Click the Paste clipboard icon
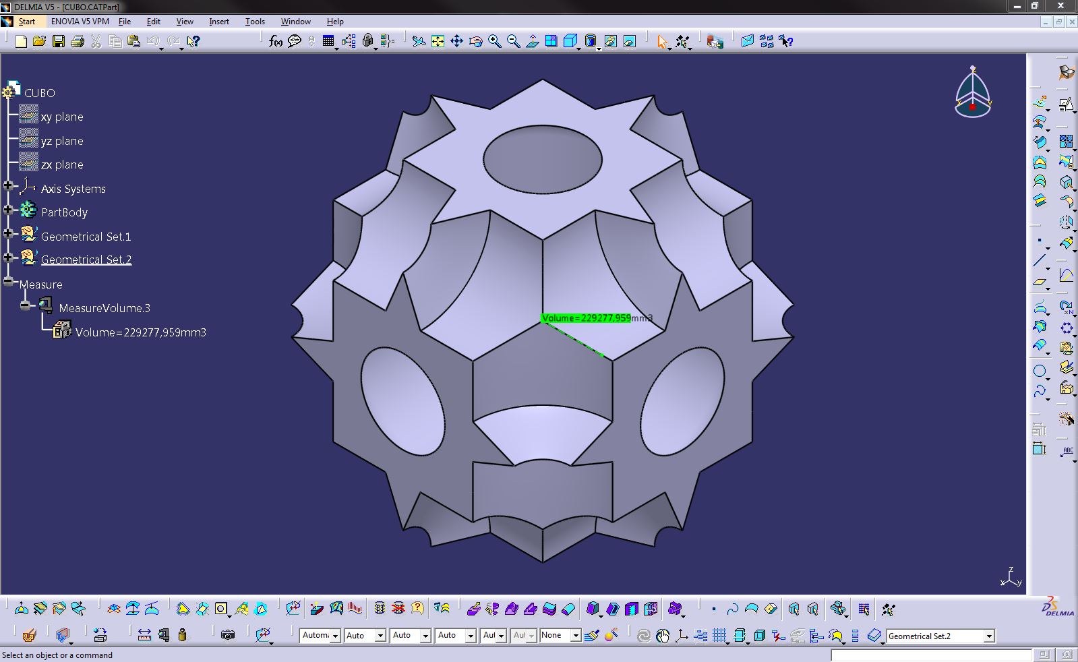 click(x=134, y=42)
